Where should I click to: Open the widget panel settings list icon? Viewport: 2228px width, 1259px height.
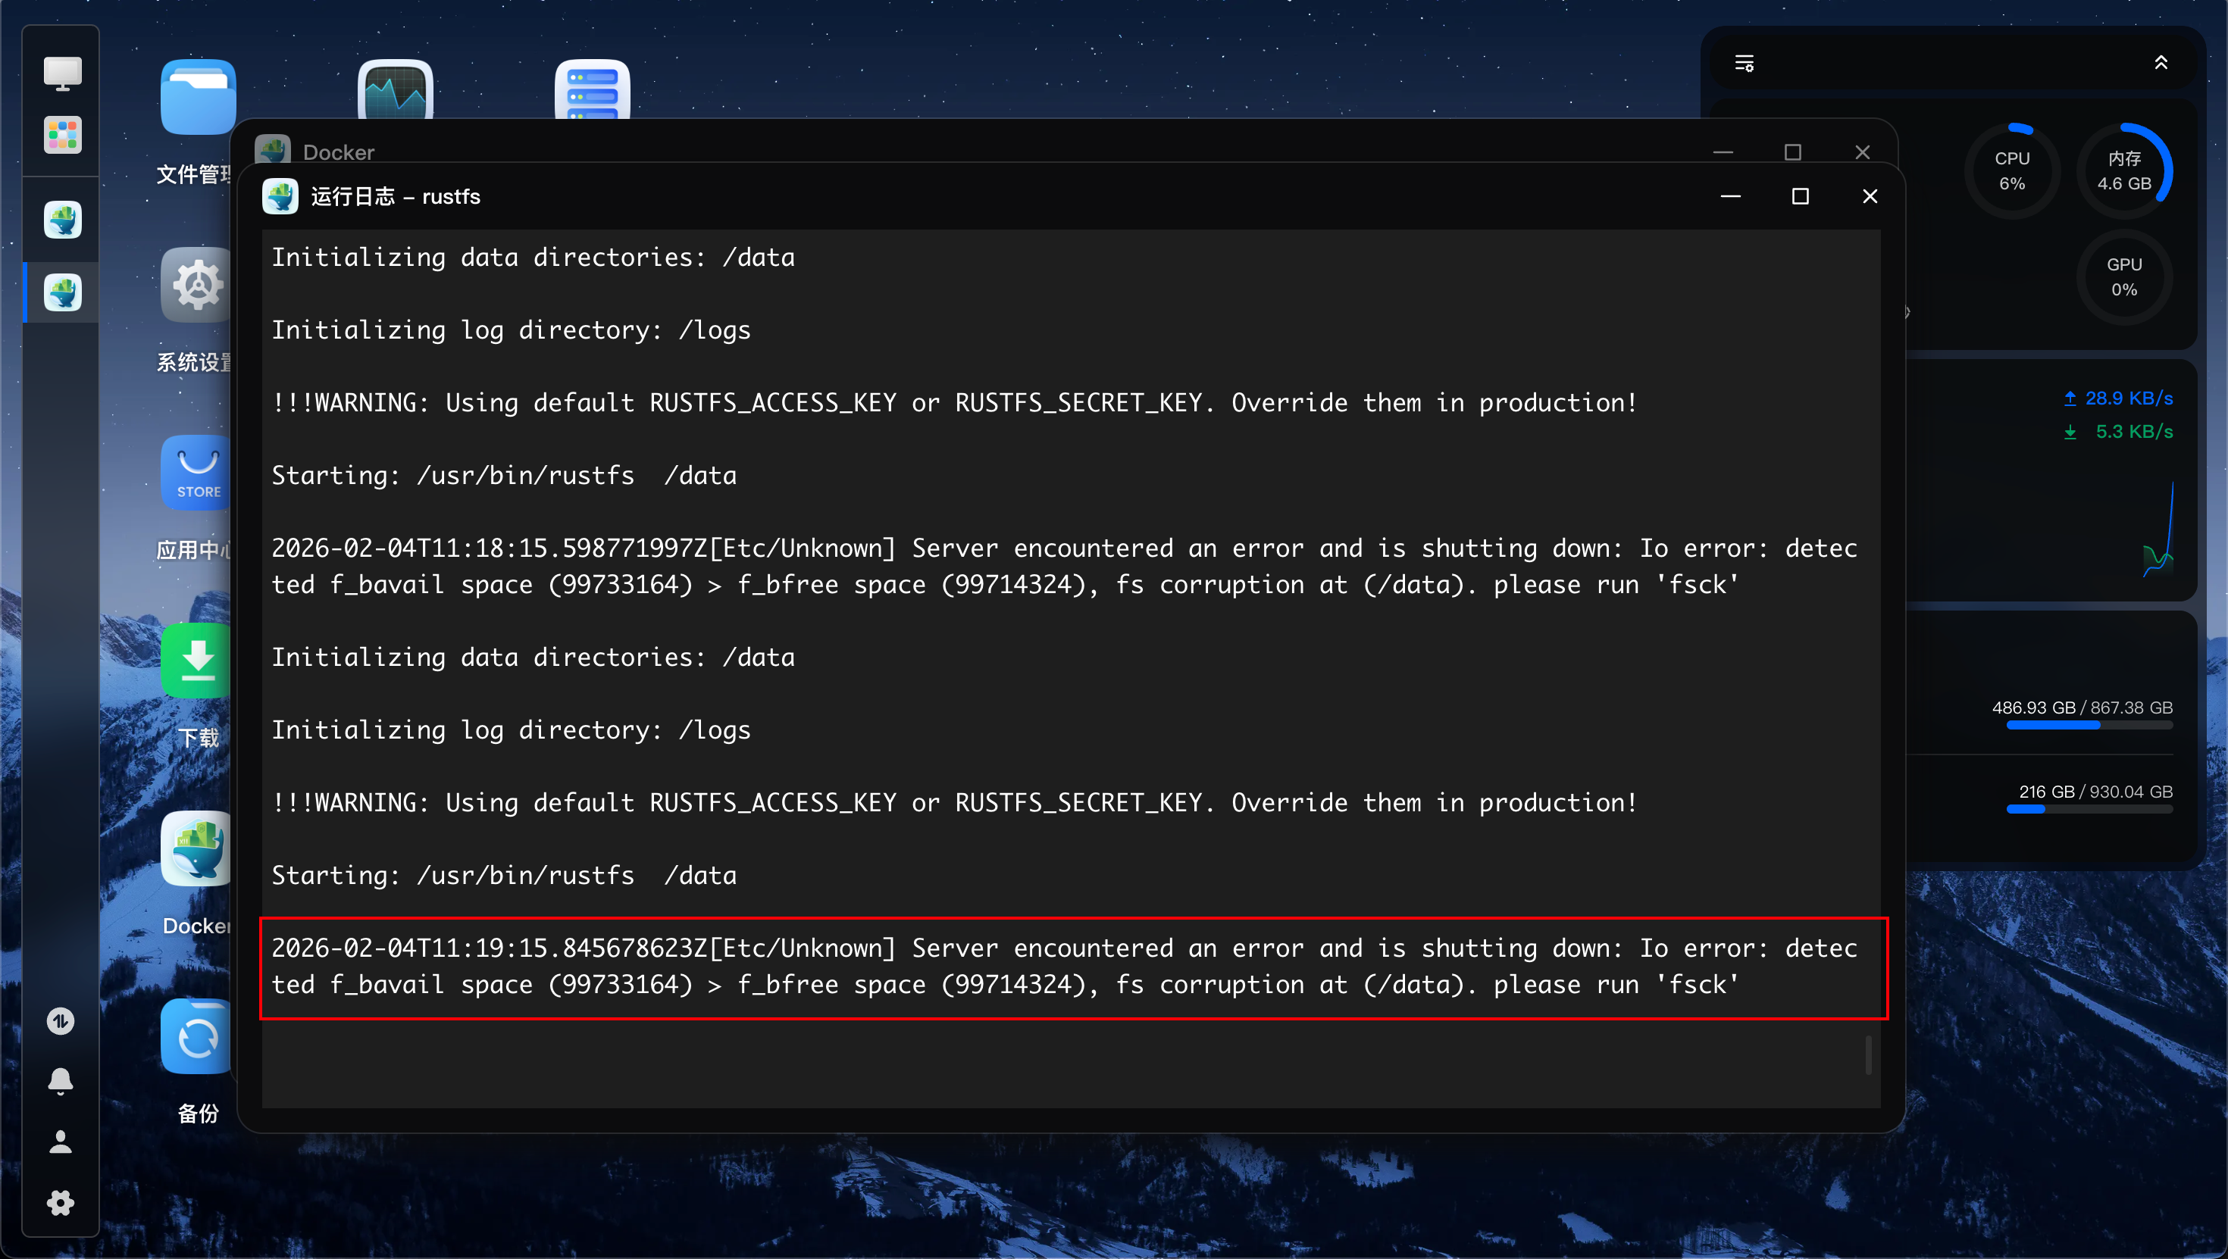point(1744,63)
